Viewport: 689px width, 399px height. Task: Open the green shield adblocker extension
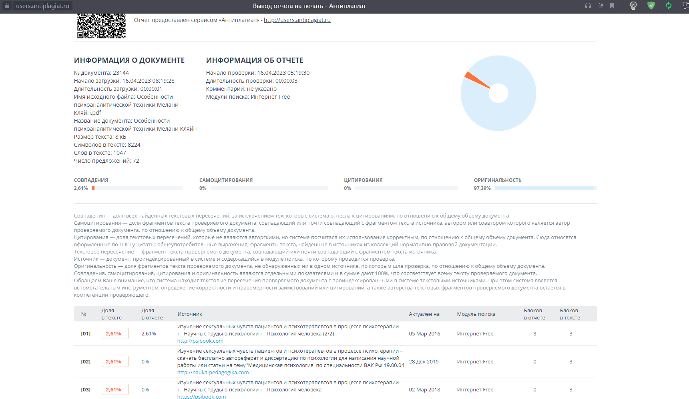[651, 6]
